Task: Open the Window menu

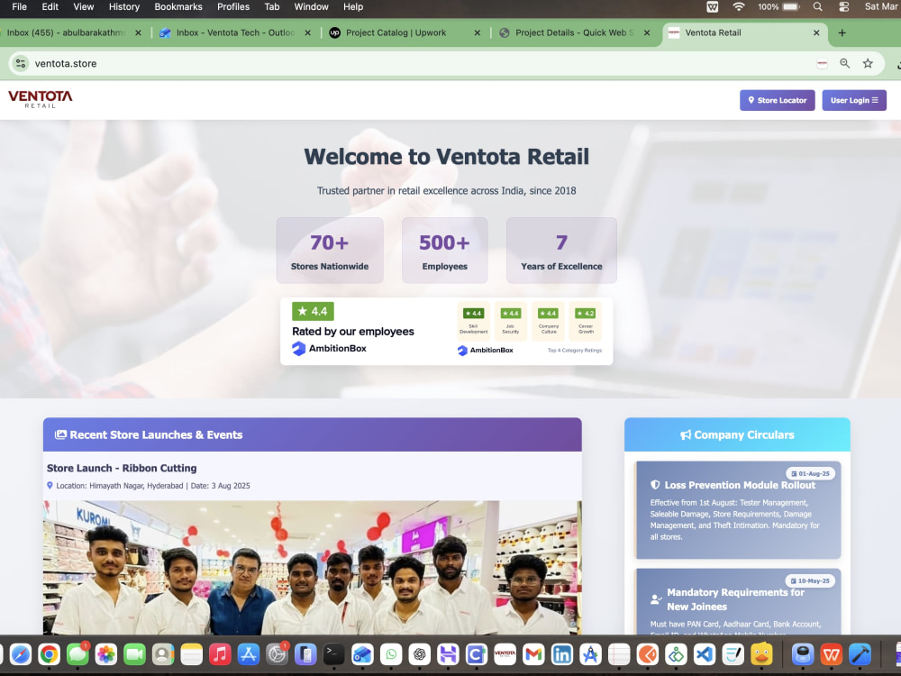Action: point(312,7)
